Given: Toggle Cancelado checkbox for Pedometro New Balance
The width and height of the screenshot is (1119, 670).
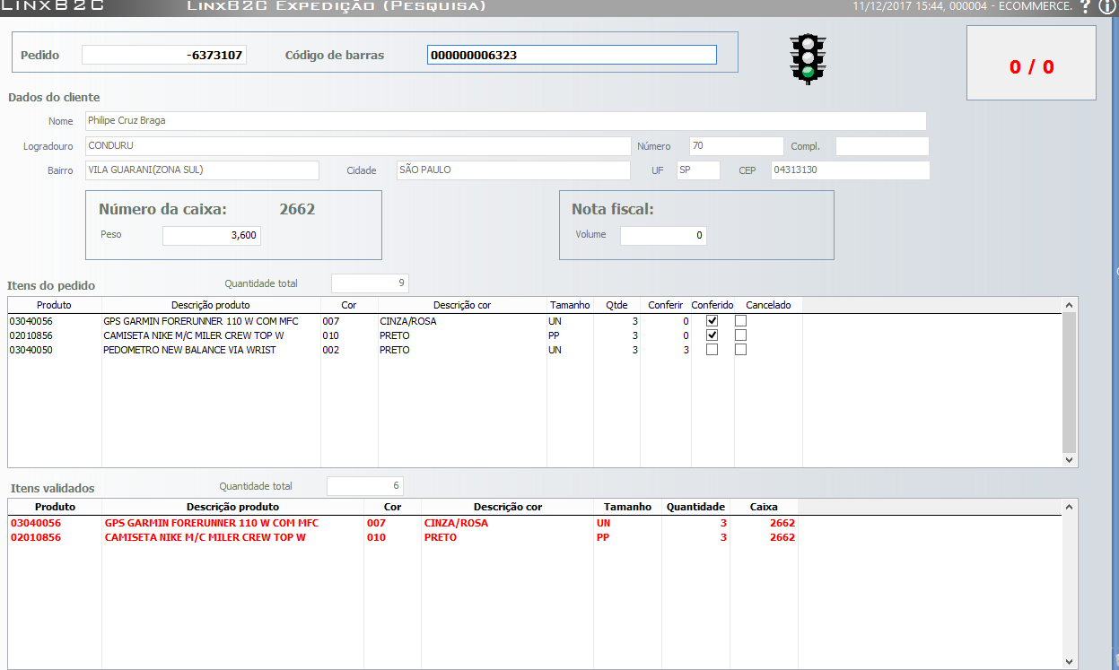Looking at the screenshot, I should coord(740,350).
